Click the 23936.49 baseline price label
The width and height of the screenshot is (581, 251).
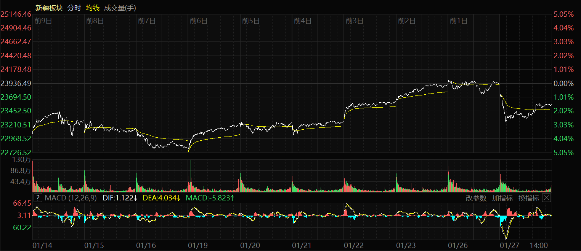click(16, 83)
